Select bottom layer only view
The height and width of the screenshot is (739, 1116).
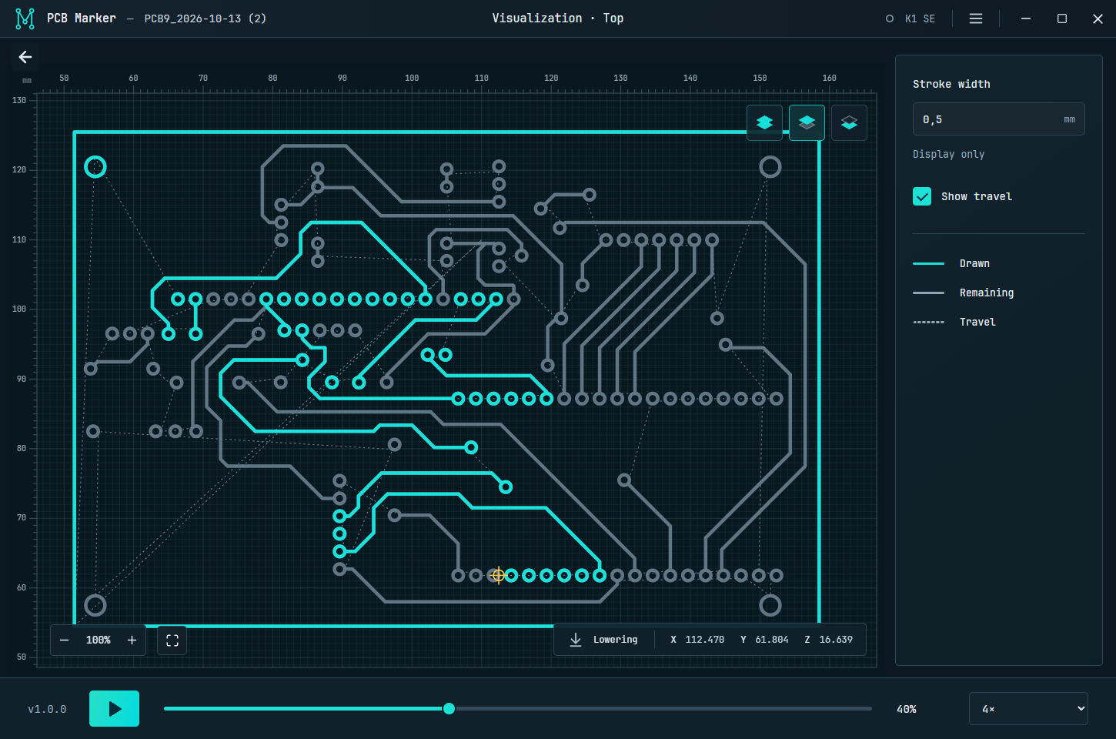point(849,122)
